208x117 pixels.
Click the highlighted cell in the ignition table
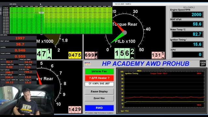pyautogui.click(x=41, y=13)
